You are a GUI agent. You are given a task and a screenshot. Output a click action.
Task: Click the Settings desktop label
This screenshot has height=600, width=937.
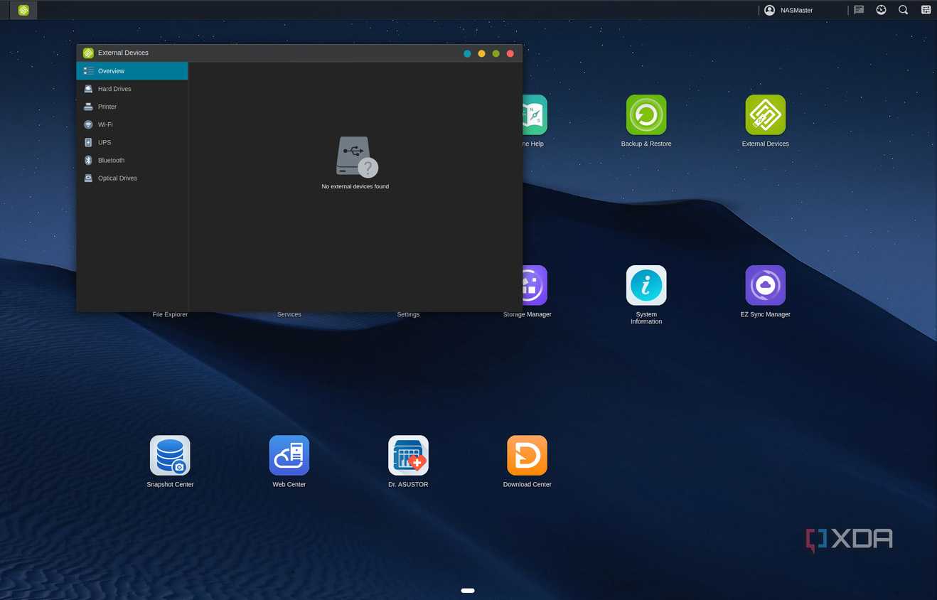tap(408, 314)
